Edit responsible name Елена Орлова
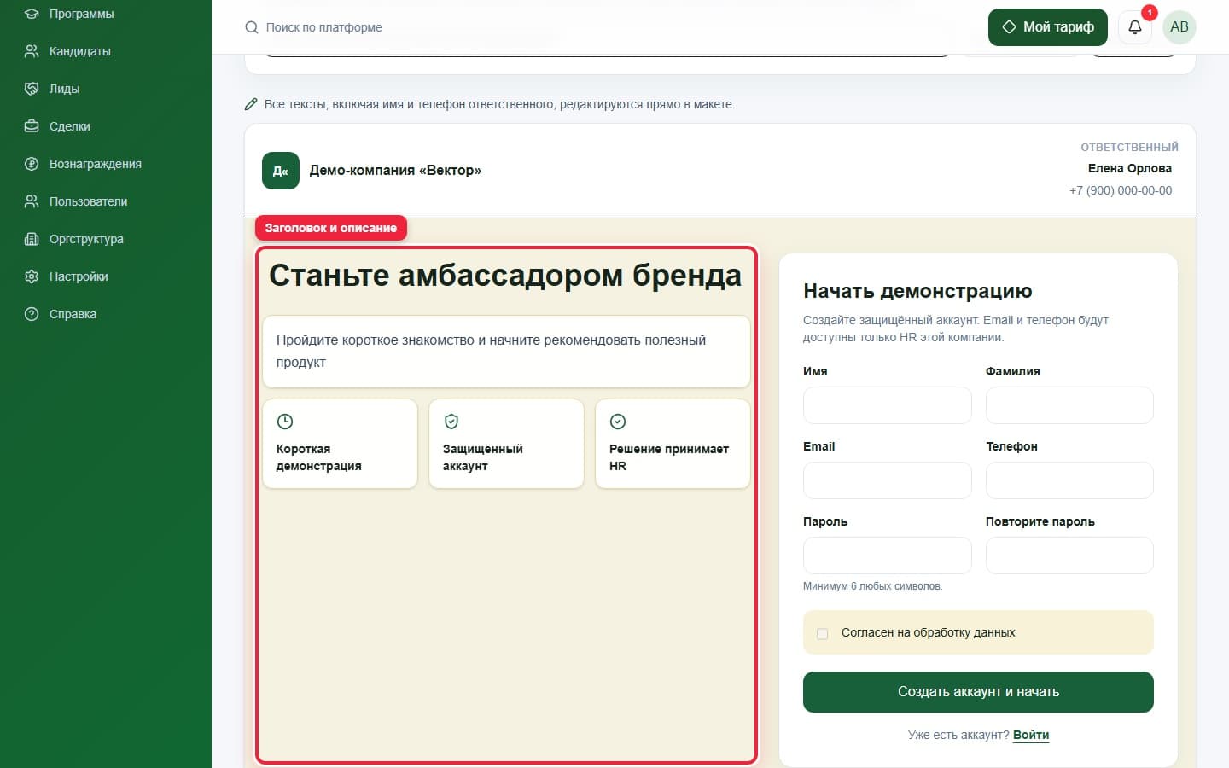Viewport: 1229px width, 768px height. 1130,168
